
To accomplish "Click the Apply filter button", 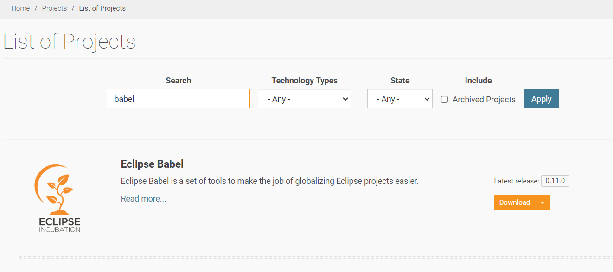I will 541,99.
